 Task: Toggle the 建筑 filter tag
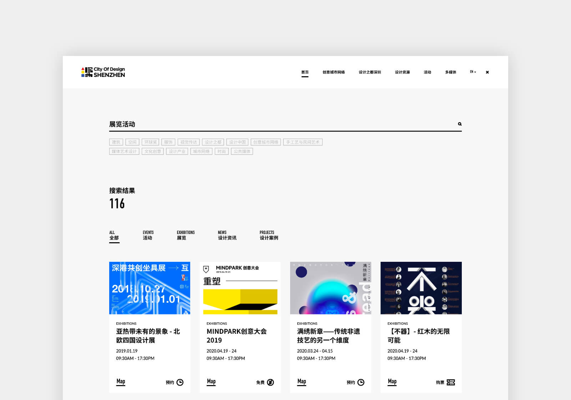[x=116, y=142]
